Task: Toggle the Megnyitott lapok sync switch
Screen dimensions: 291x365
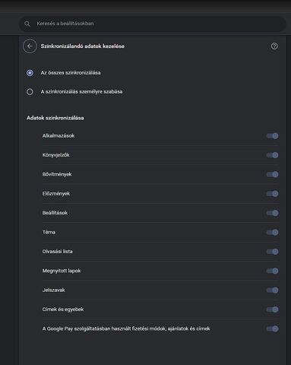Action: tap(272, 271)
